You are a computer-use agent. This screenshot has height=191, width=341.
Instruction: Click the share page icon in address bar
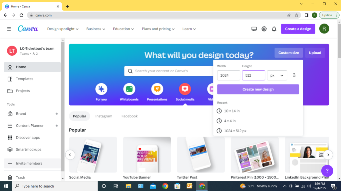tap(288, 15)
